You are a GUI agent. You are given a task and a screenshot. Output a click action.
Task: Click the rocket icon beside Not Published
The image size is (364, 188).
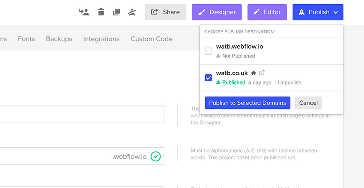218,56
